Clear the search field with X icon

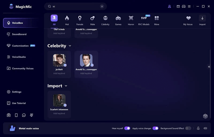(102, 6)
